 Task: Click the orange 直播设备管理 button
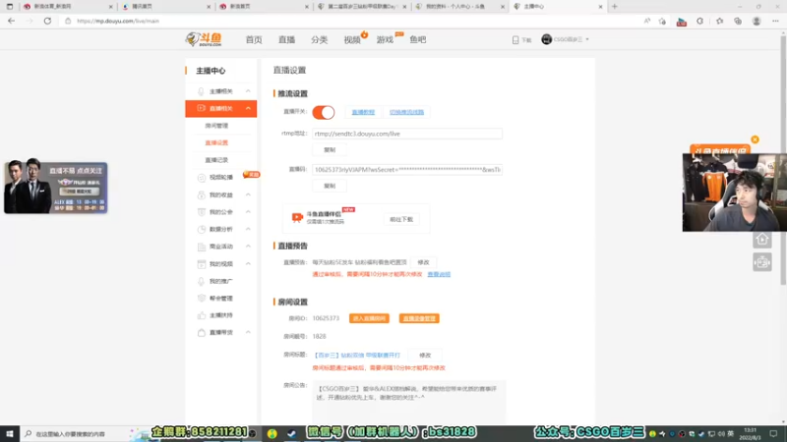(x=419, y=318)
